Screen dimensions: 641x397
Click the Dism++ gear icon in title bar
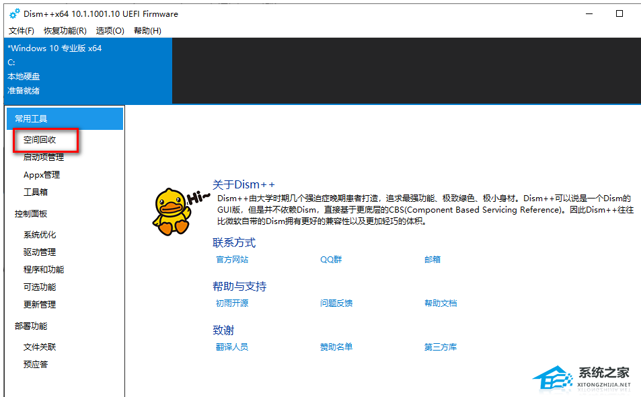14,13
